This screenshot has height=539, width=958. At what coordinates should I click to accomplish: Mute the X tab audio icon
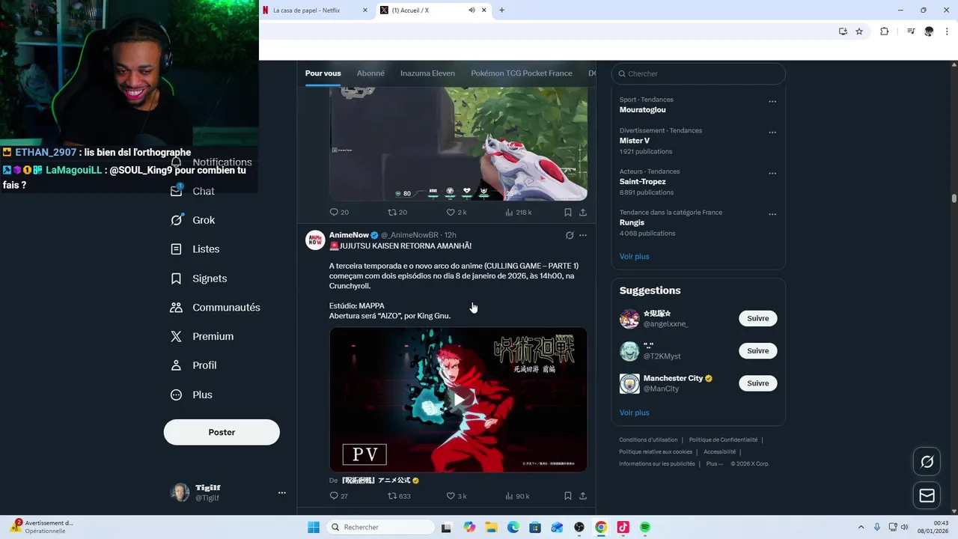coord(472,10)
